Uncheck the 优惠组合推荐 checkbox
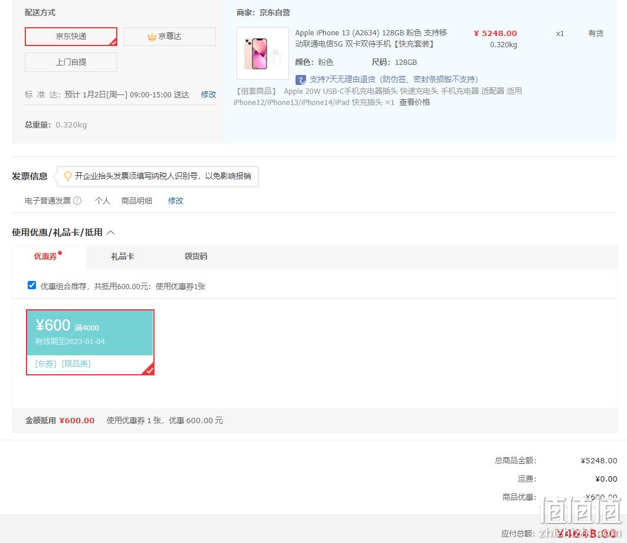Viewport: 627px width, 543px height. point(32,285)
